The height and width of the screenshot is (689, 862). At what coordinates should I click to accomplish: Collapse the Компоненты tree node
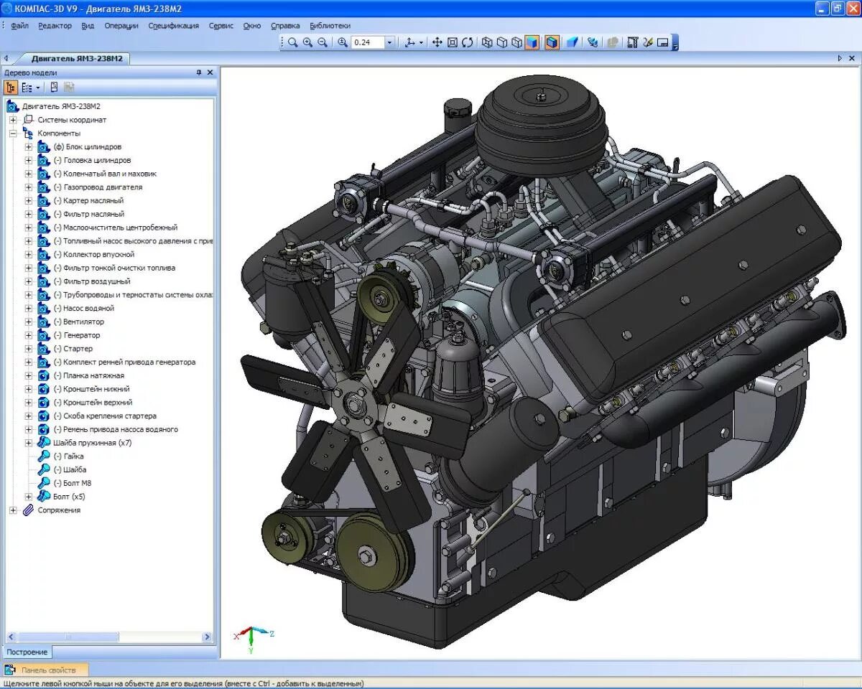(13, 133)
